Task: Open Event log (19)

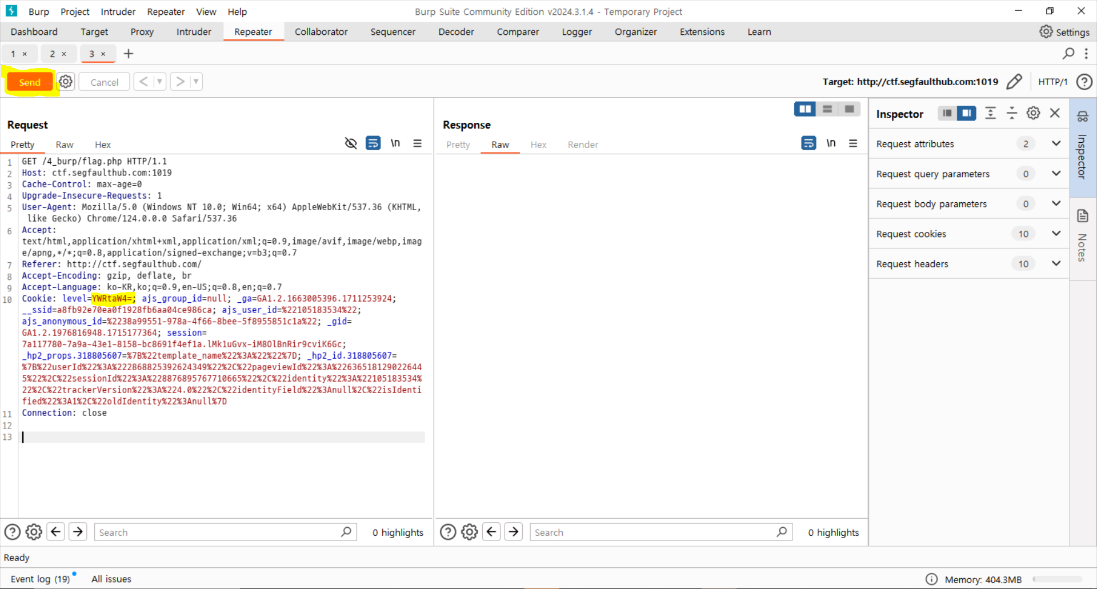Action: point(40,579)
